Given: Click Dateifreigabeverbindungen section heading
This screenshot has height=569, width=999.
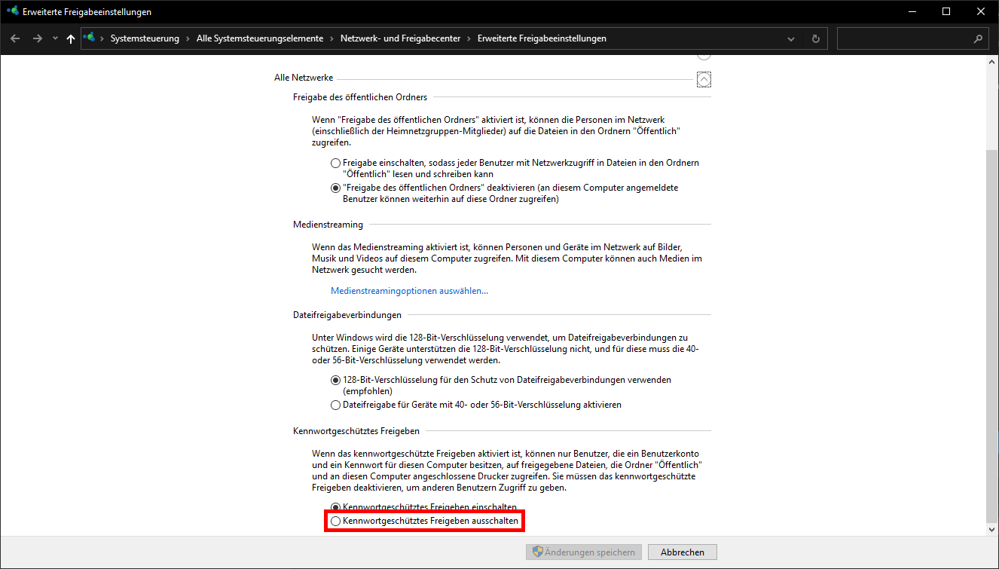Looking at the screenshot, I should (x=347, y=314).
